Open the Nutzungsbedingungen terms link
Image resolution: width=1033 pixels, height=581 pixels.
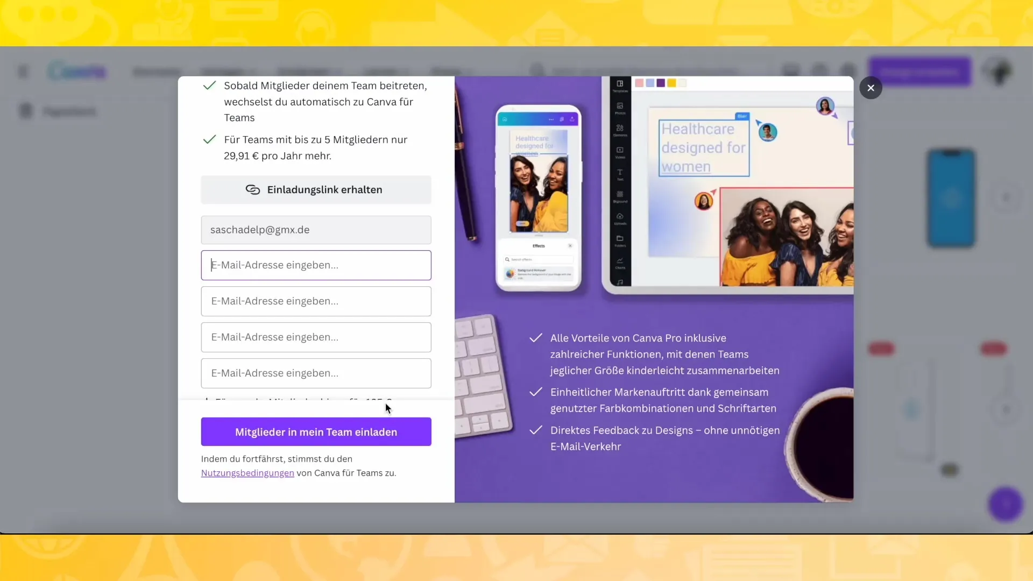pos(247,473)
